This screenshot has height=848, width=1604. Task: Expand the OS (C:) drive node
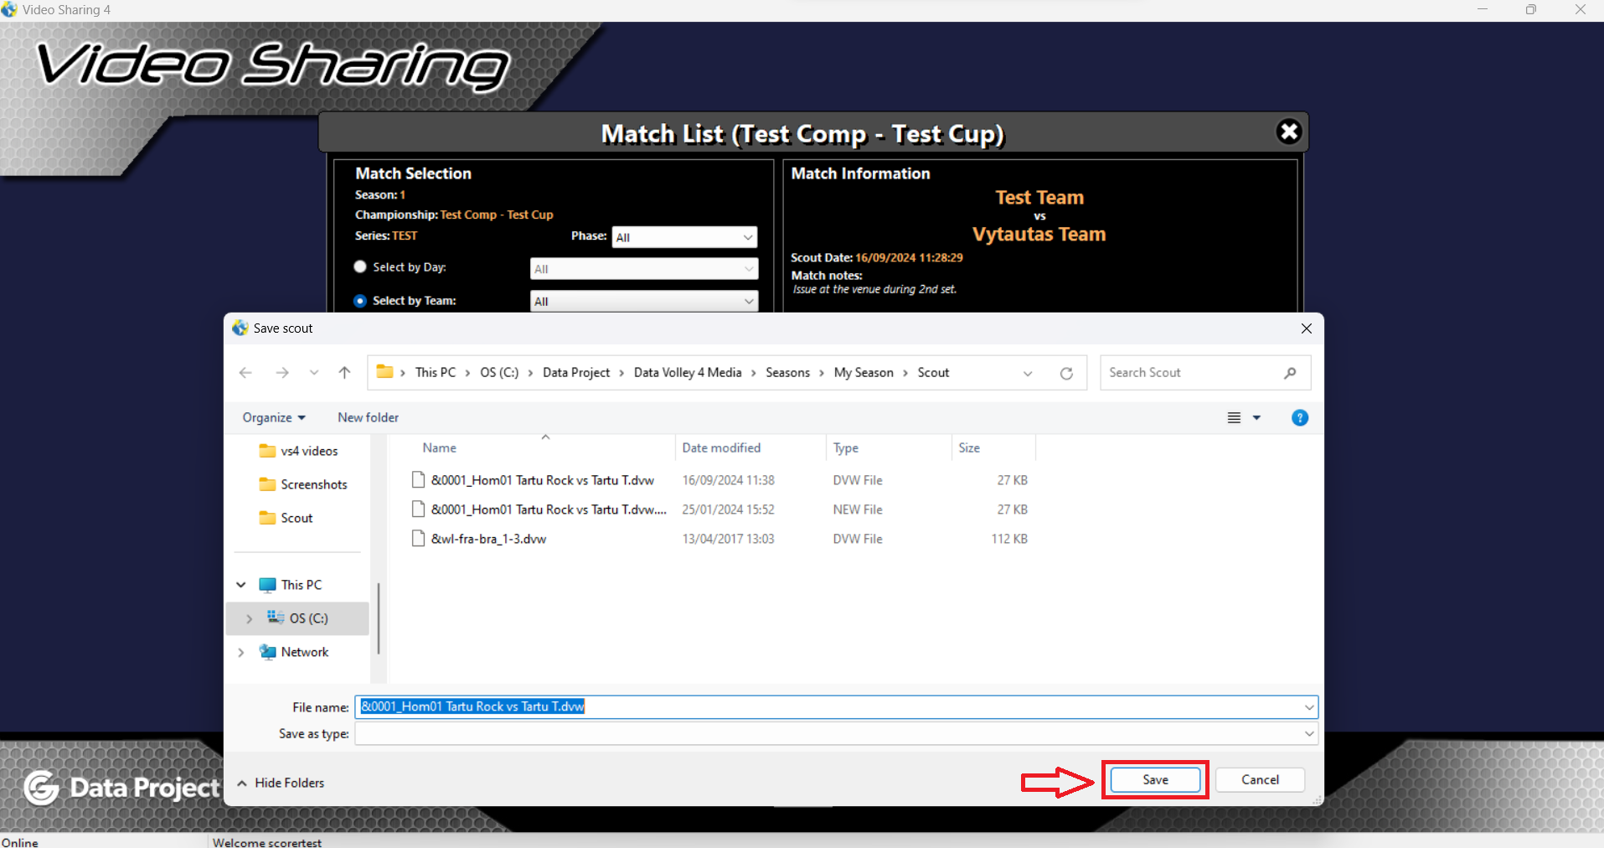(x=249, y=618)
